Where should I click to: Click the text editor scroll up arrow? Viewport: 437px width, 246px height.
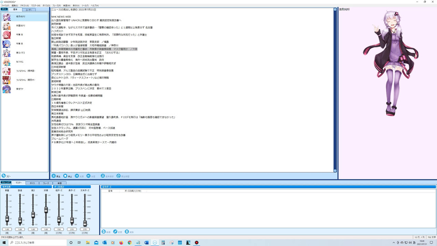pos(335,10)
